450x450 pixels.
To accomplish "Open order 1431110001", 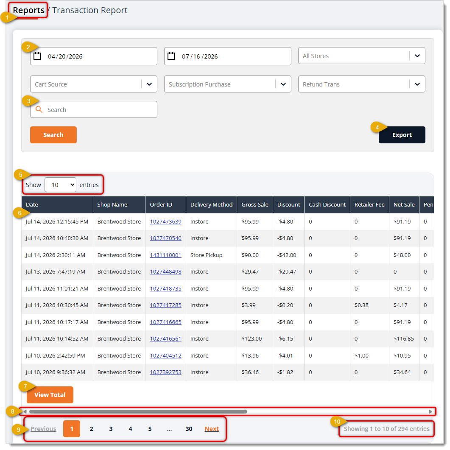I will (165, 255).
